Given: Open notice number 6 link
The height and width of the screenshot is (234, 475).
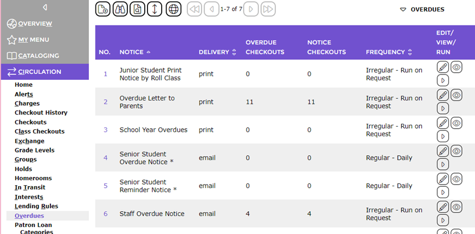Looking at the screenshot, I should click(x=105, y=214).
